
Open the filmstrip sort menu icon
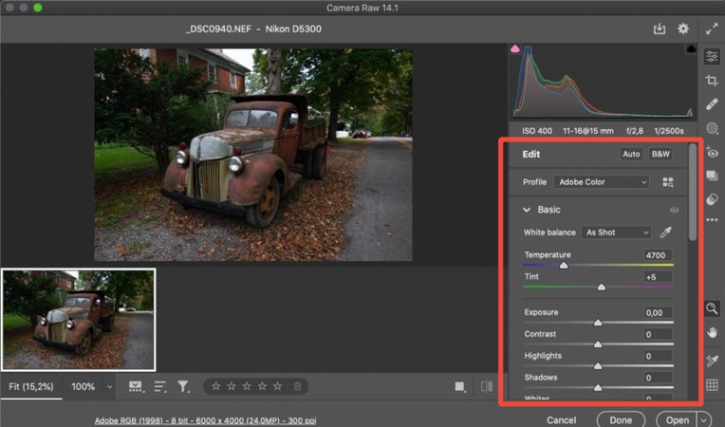(160, 386)
